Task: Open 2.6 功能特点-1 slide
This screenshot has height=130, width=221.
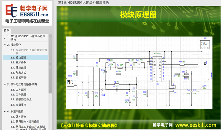Action: (x=19, y=77)
